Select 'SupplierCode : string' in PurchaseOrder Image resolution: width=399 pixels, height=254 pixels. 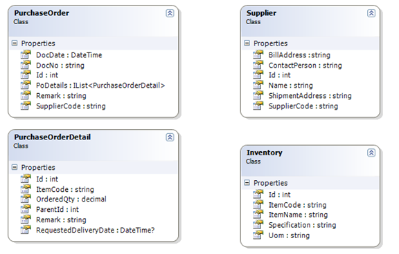tap(71, 106)
